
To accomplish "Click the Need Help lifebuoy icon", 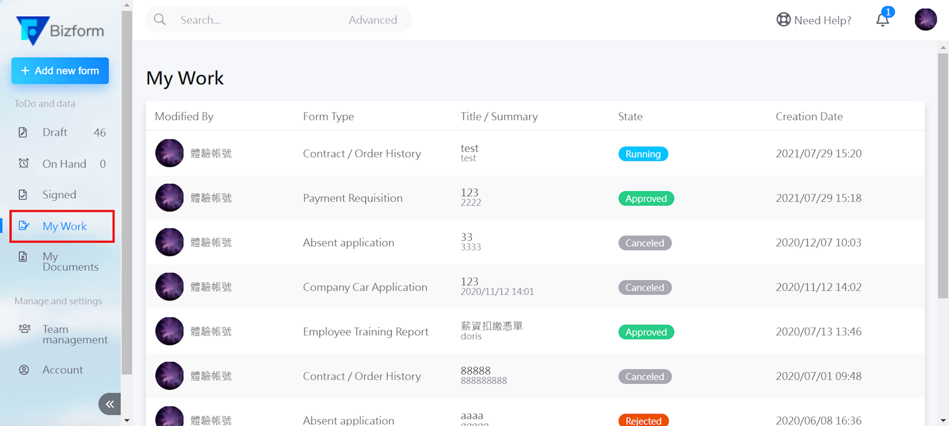I will click(783, 20).
